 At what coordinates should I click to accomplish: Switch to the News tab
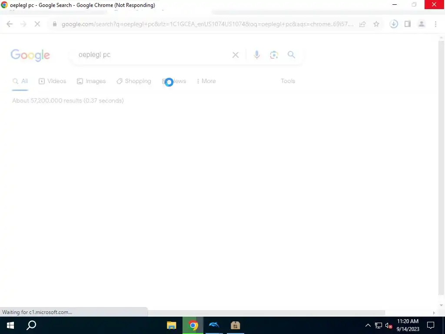(174, 81)
